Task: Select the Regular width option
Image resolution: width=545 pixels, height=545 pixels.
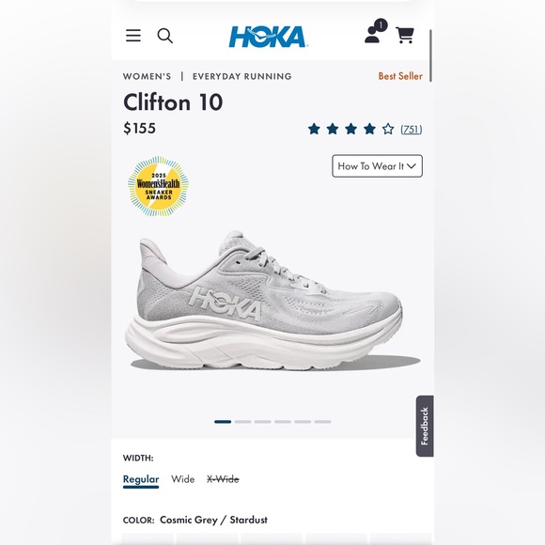Action: (x=141, y=479)
